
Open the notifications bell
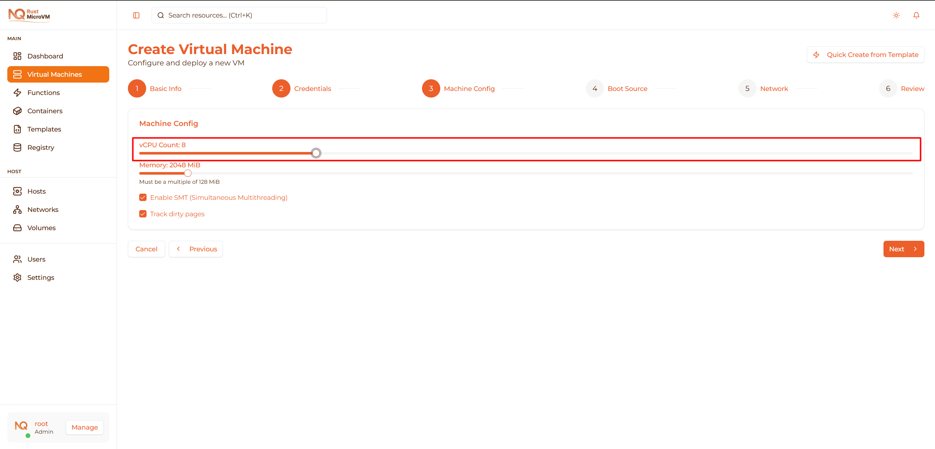click(x=916, y=15)
